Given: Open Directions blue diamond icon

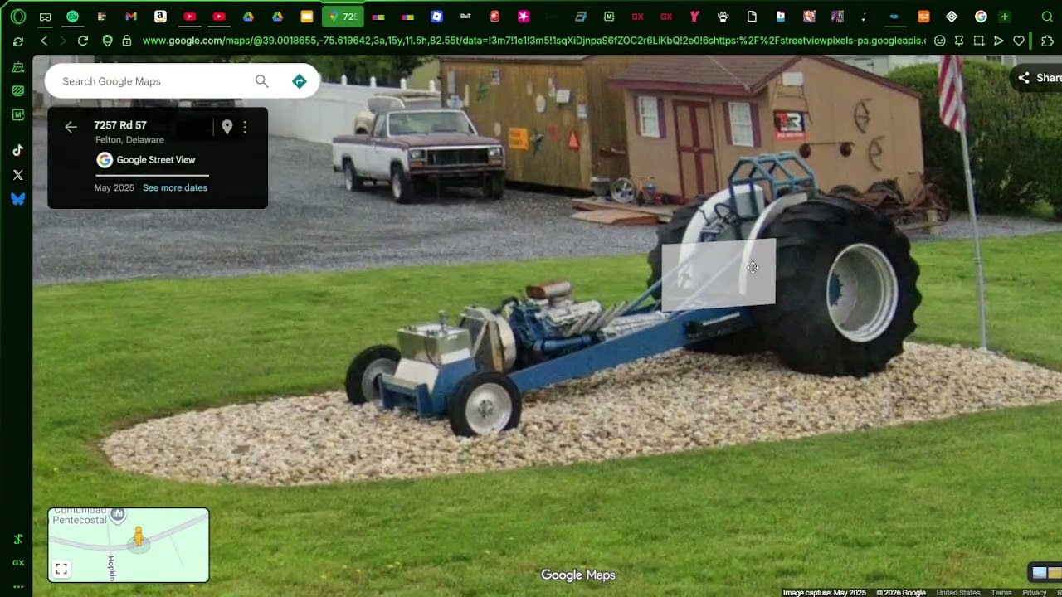Looking at the screenshot, I should pos(300,81).
